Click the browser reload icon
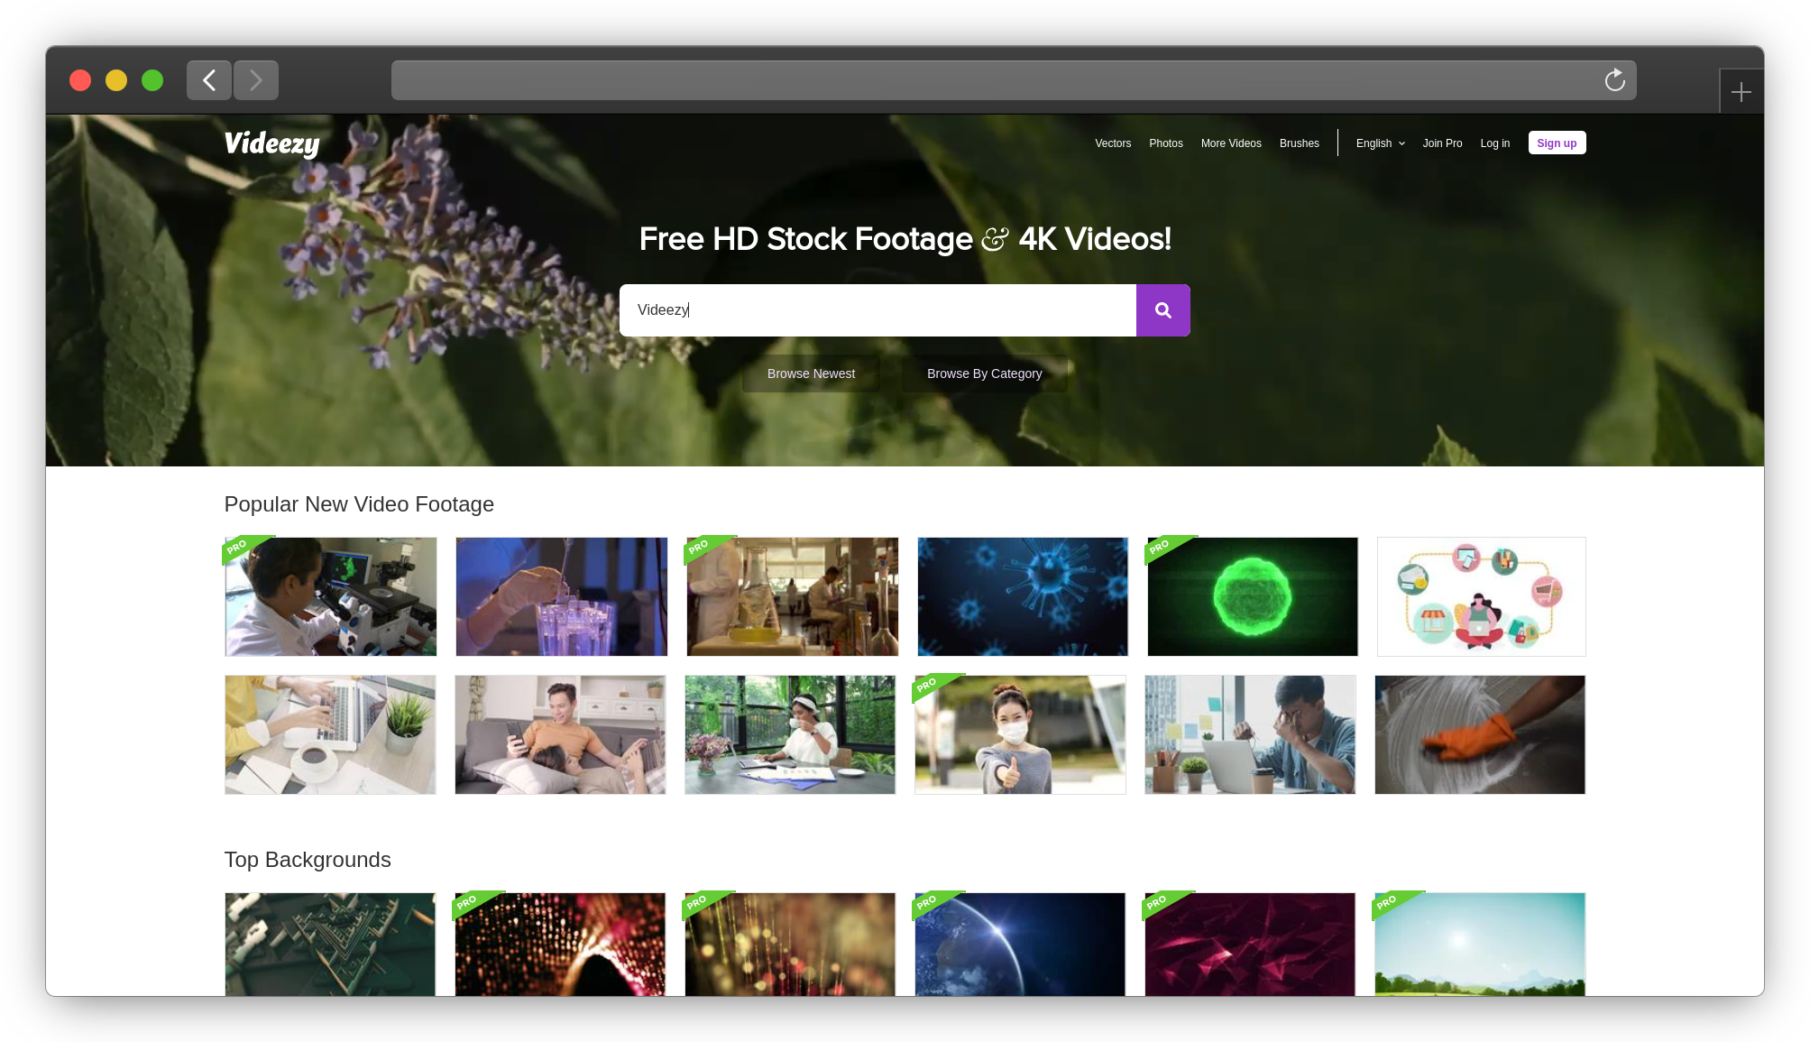The image size is (1810, 1042). [1614, 80]
